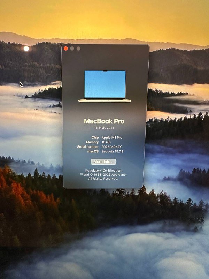Select the 16 GB memory value
Viewport: 209px width, 279px height.
click(106, 142)
